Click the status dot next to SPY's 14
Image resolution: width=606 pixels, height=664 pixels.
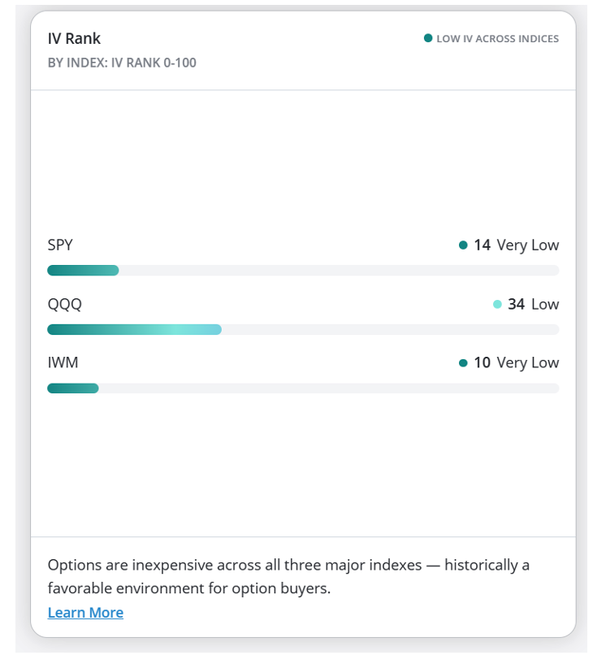pyautogui.click(x=463, y=245)
